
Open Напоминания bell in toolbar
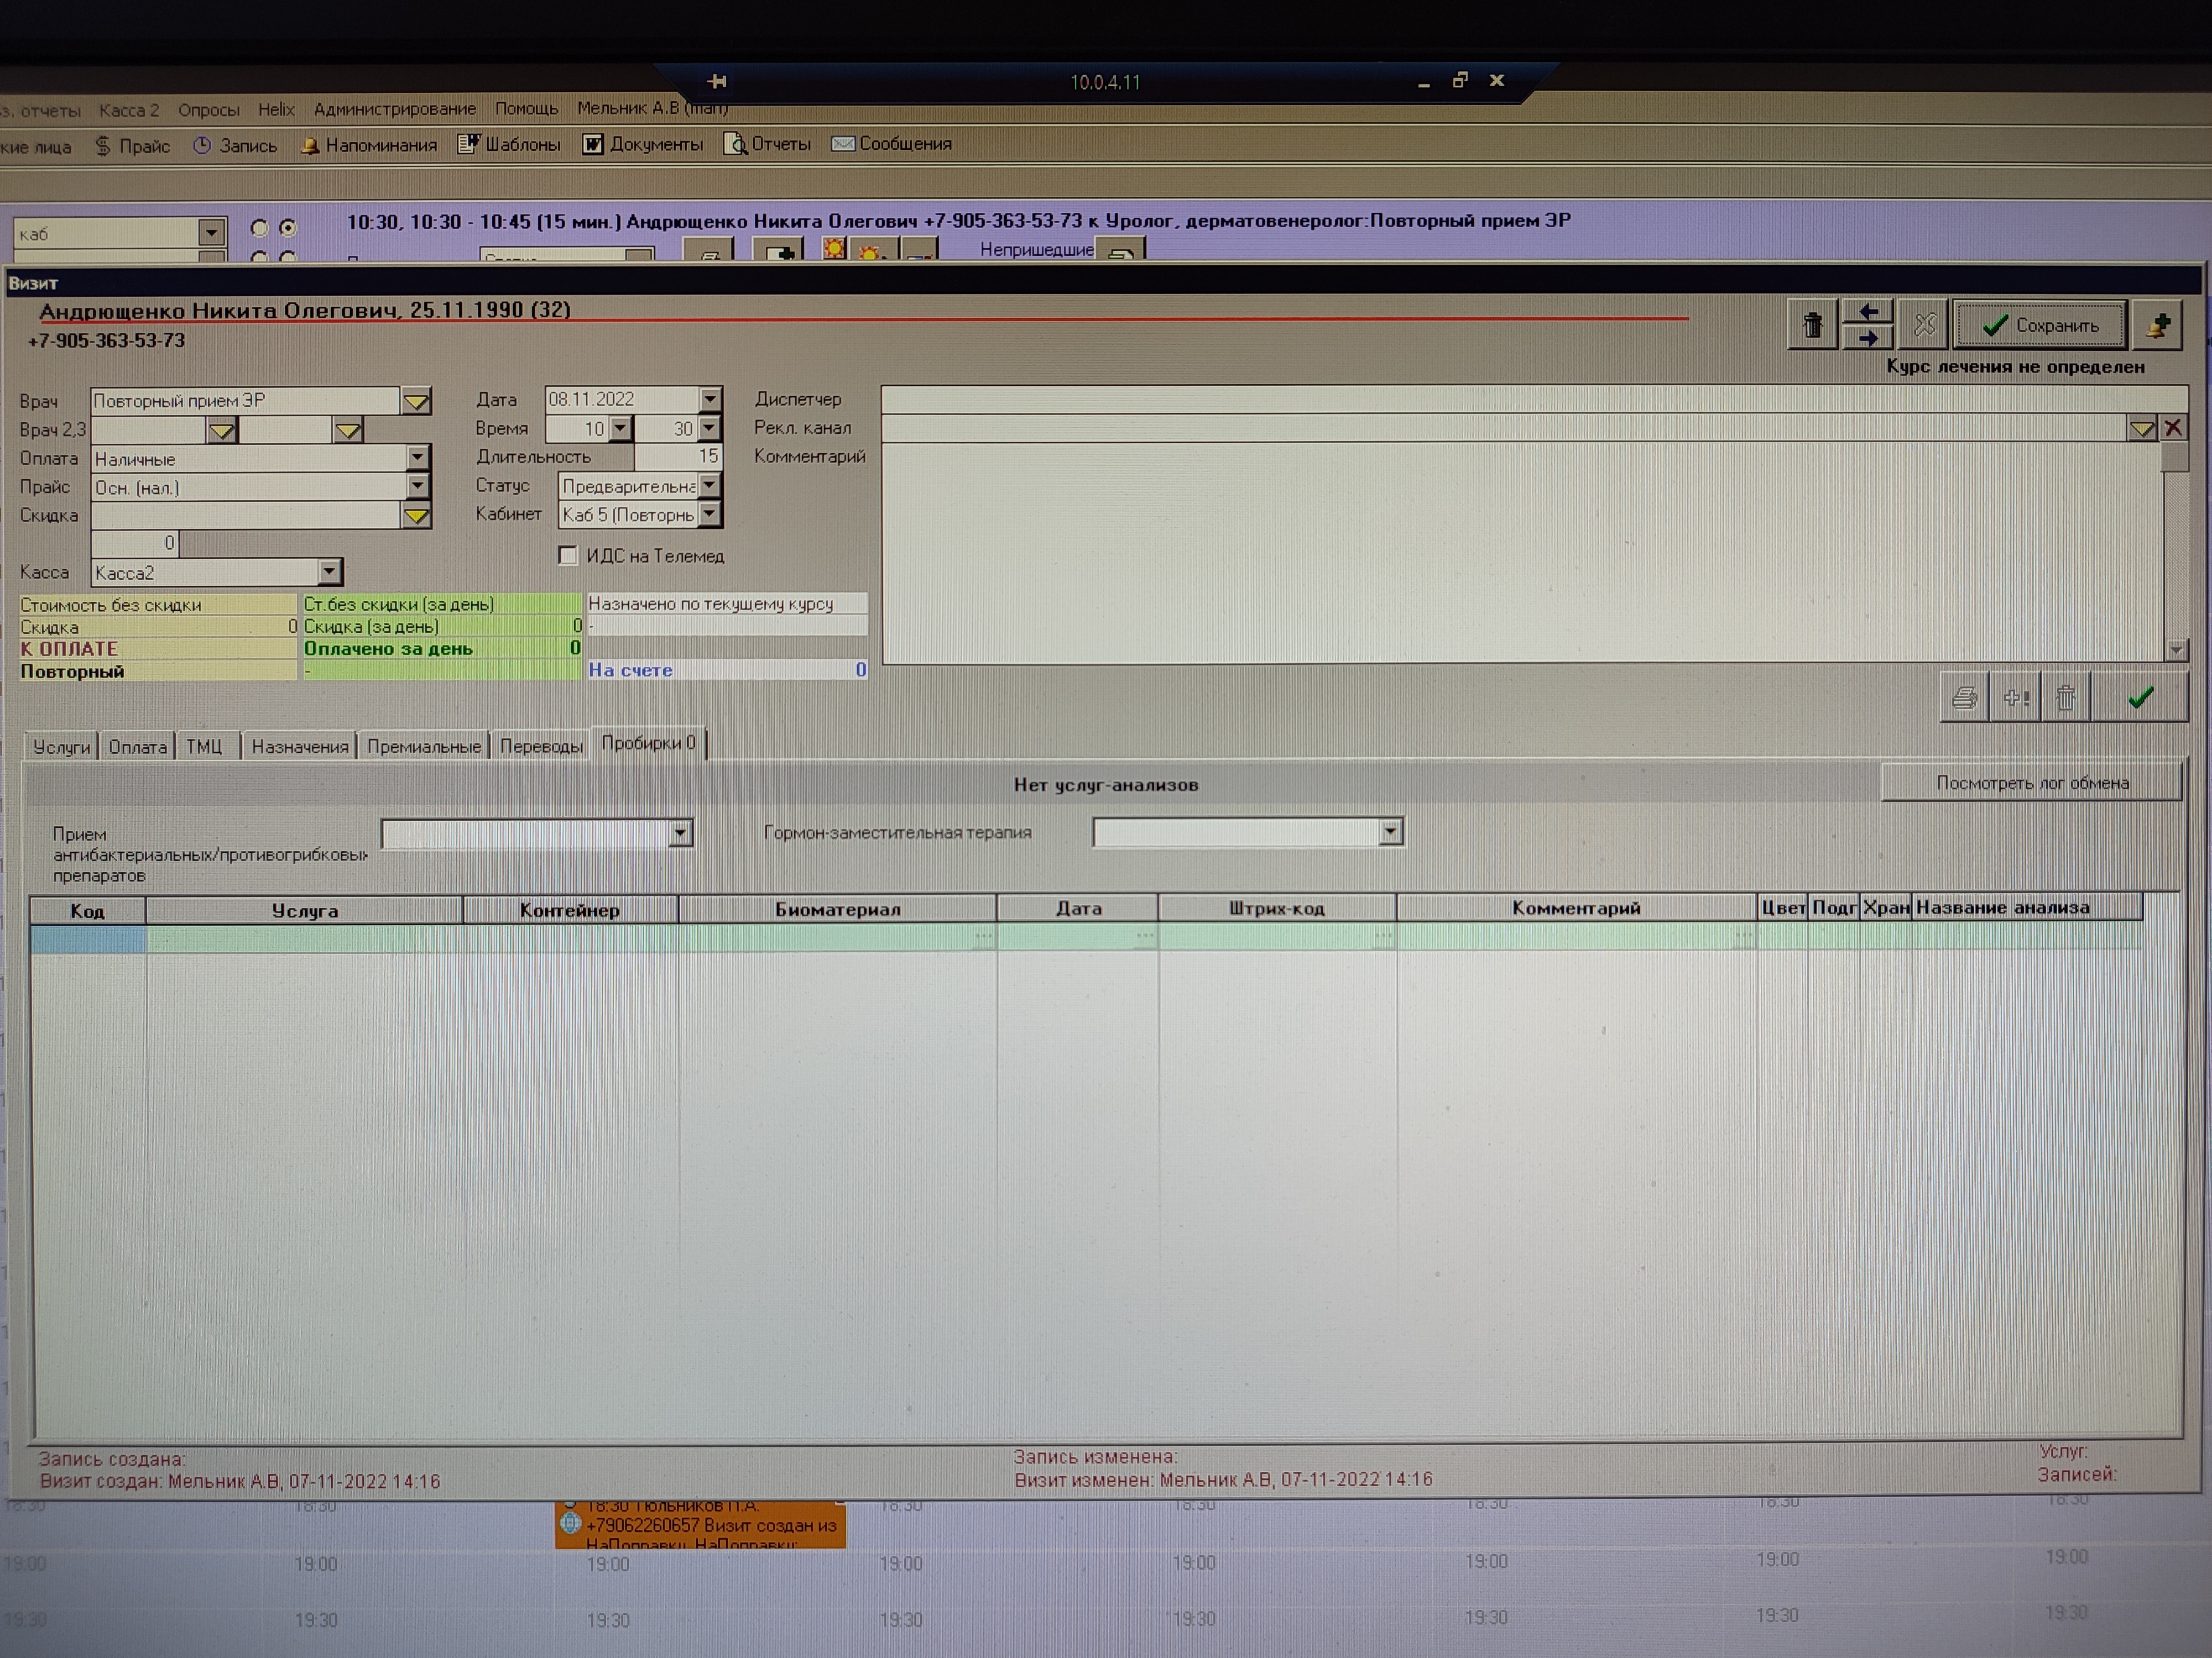click(369, 145)
